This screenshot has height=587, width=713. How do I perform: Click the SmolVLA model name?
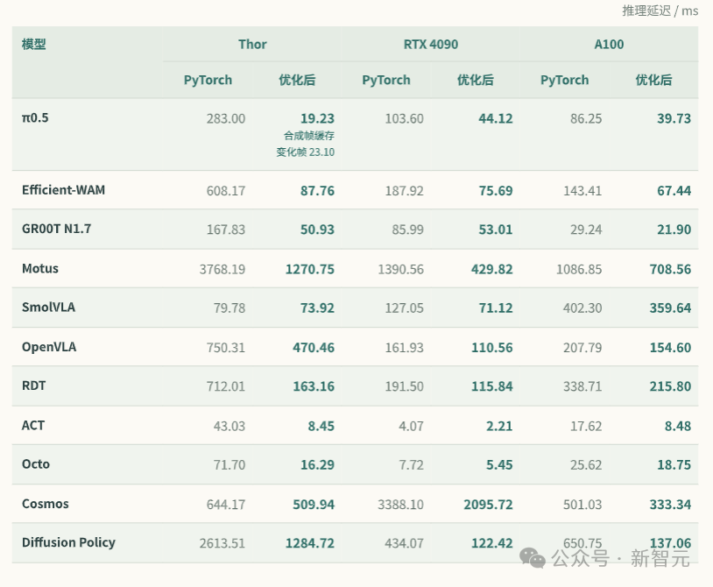click(x=48, y=307)
